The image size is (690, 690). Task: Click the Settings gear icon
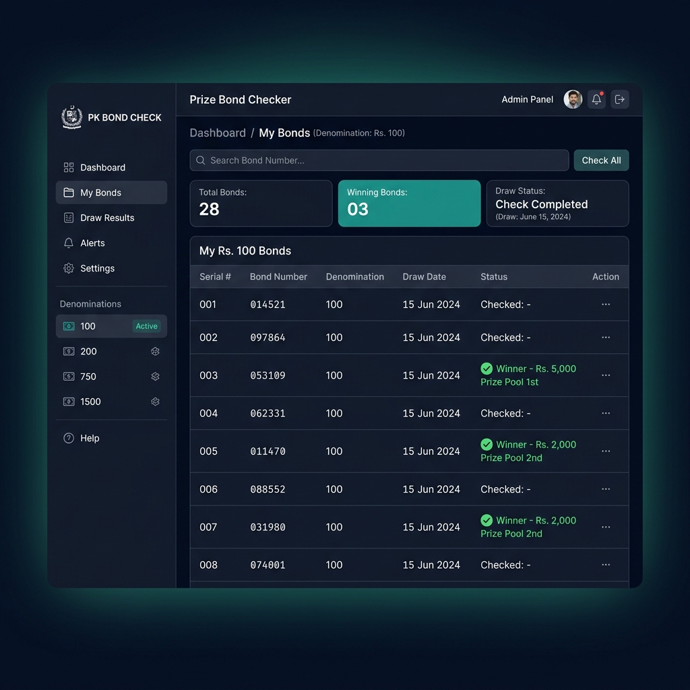point(69,268)
